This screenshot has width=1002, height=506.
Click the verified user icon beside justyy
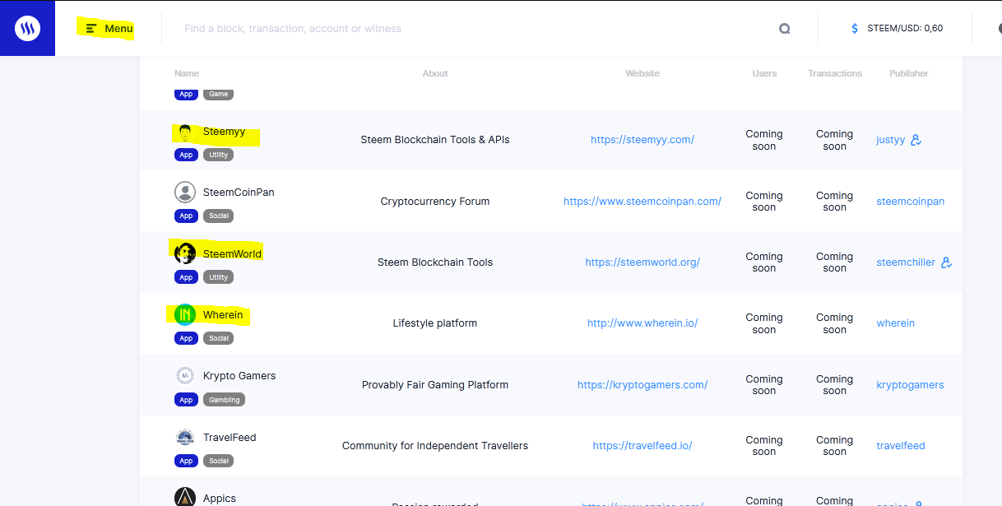(916, 140)
